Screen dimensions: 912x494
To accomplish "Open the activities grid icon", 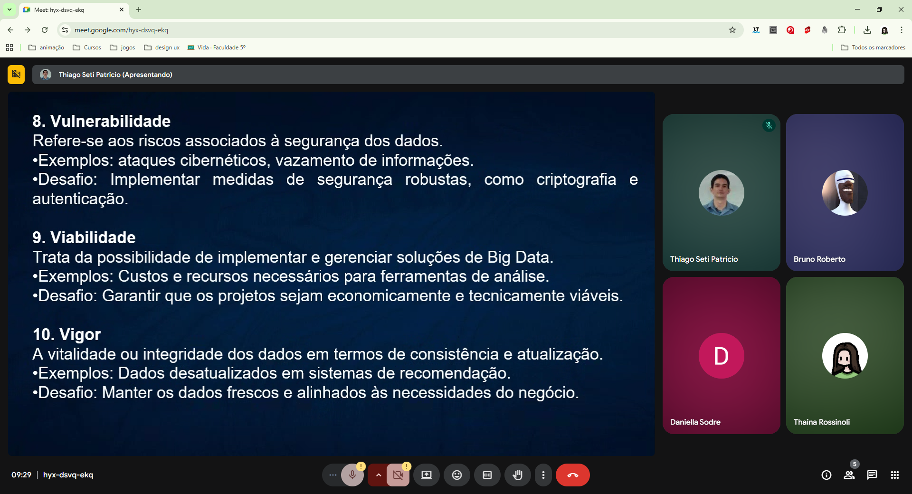I will [x=895, y=475].
